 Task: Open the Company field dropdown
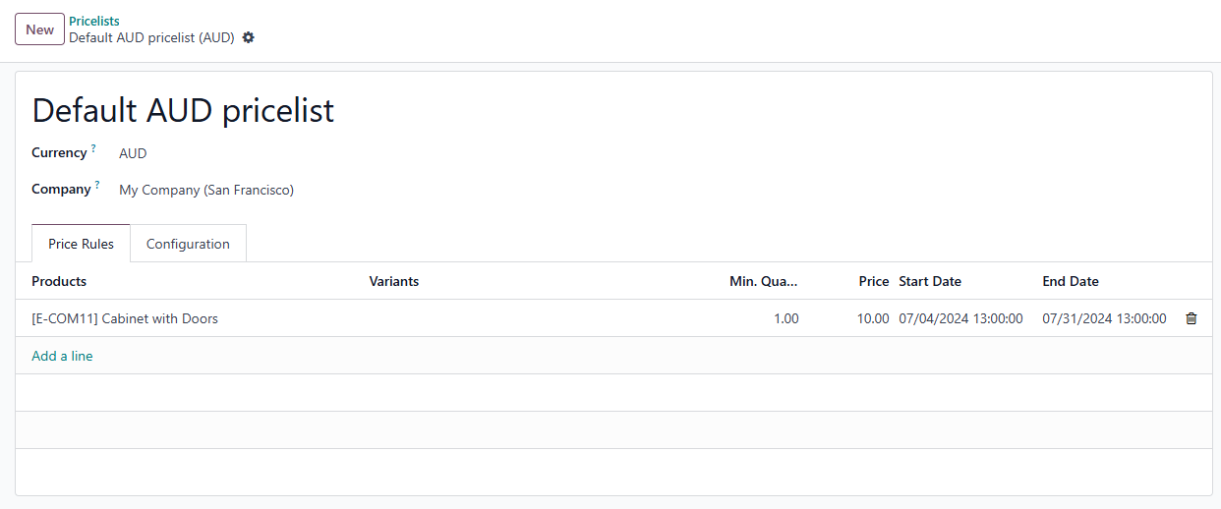[295, 190]
